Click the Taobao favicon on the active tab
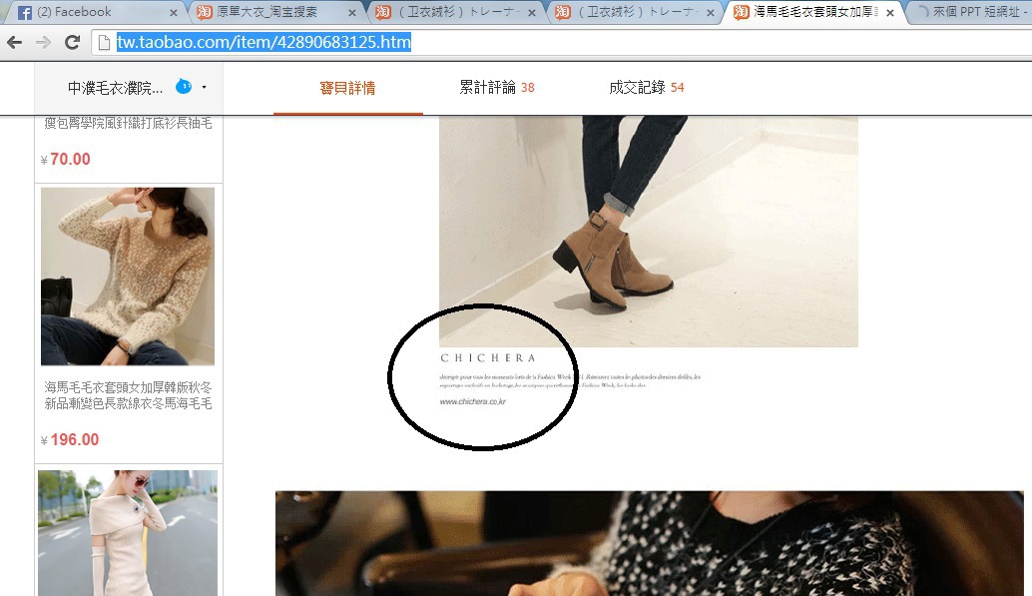1032x596 pixels. (x=742, y=12)
